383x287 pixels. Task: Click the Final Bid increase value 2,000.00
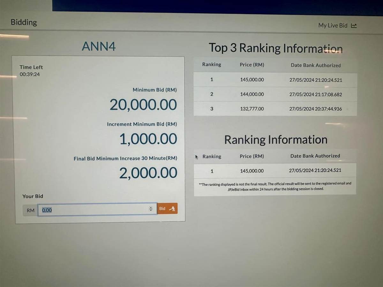(x=148, y=173)
